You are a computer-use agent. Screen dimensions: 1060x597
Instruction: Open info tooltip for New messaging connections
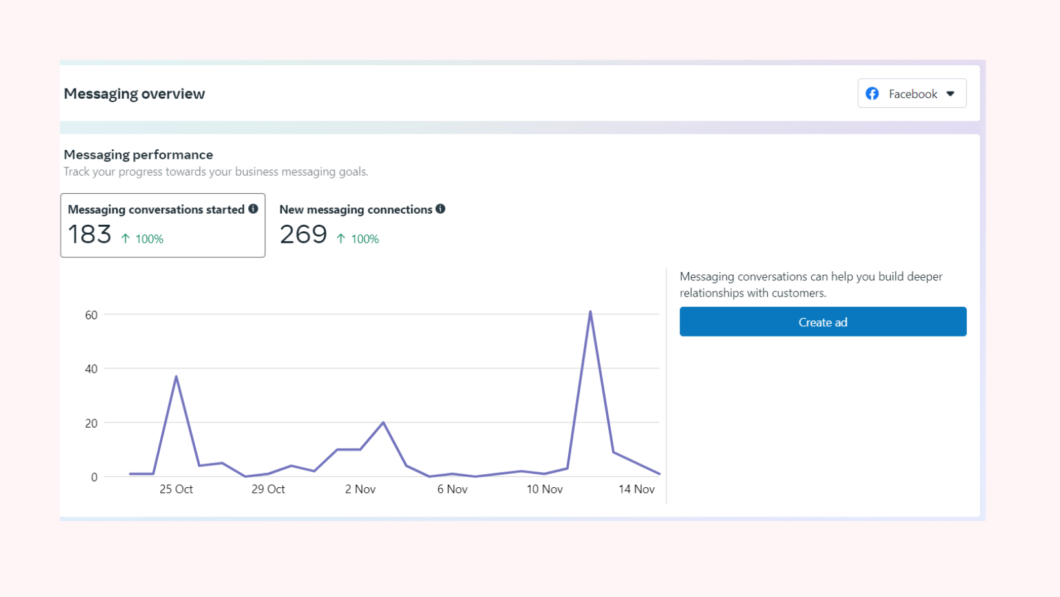(x=440, y=209)
